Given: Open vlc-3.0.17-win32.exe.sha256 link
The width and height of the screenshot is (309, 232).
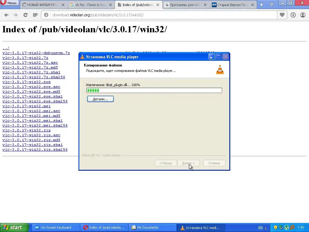Looking at the screenshot, I should (x=35, y=101).
